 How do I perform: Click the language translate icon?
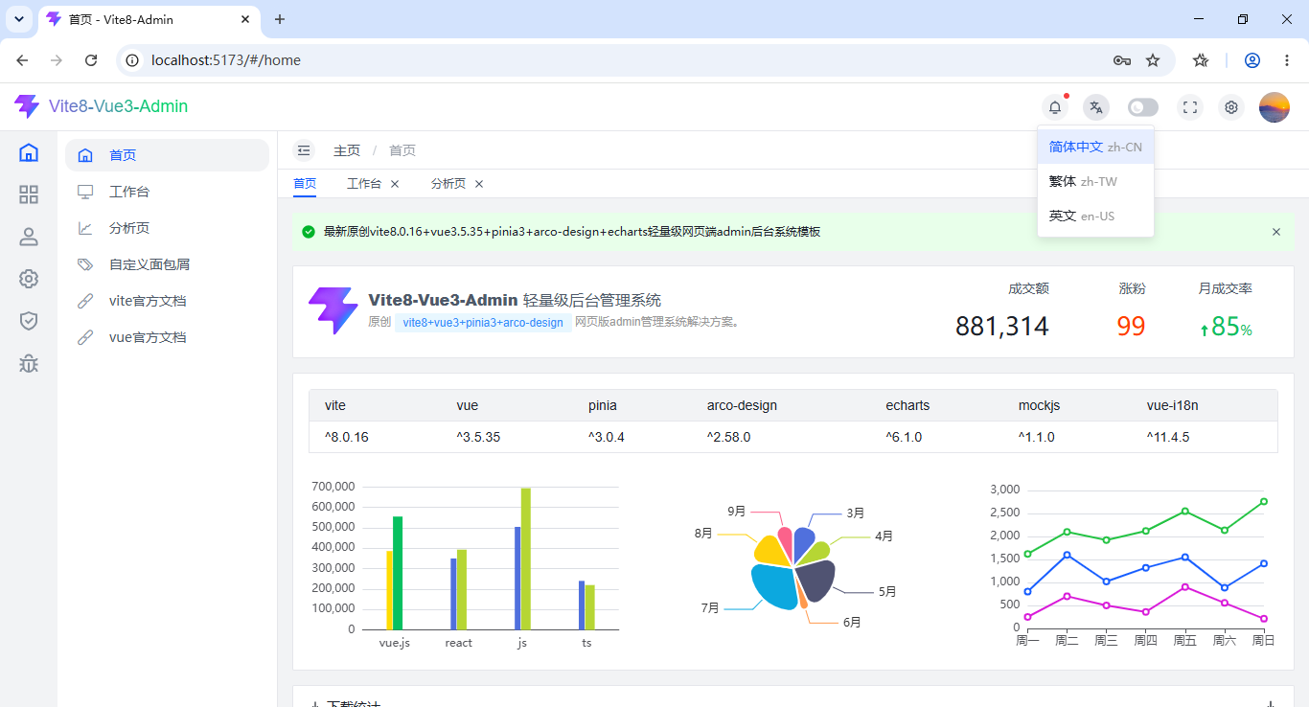pyautogui.click(x=1096, y=107)
